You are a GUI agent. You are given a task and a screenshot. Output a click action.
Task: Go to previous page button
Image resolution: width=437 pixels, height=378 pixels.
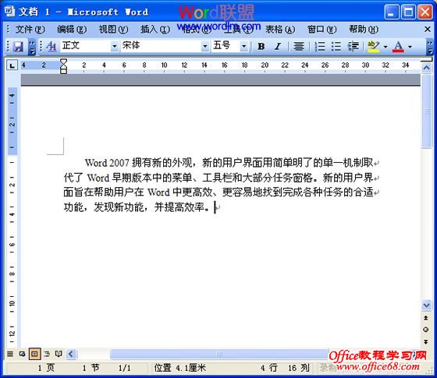[426, 318]
